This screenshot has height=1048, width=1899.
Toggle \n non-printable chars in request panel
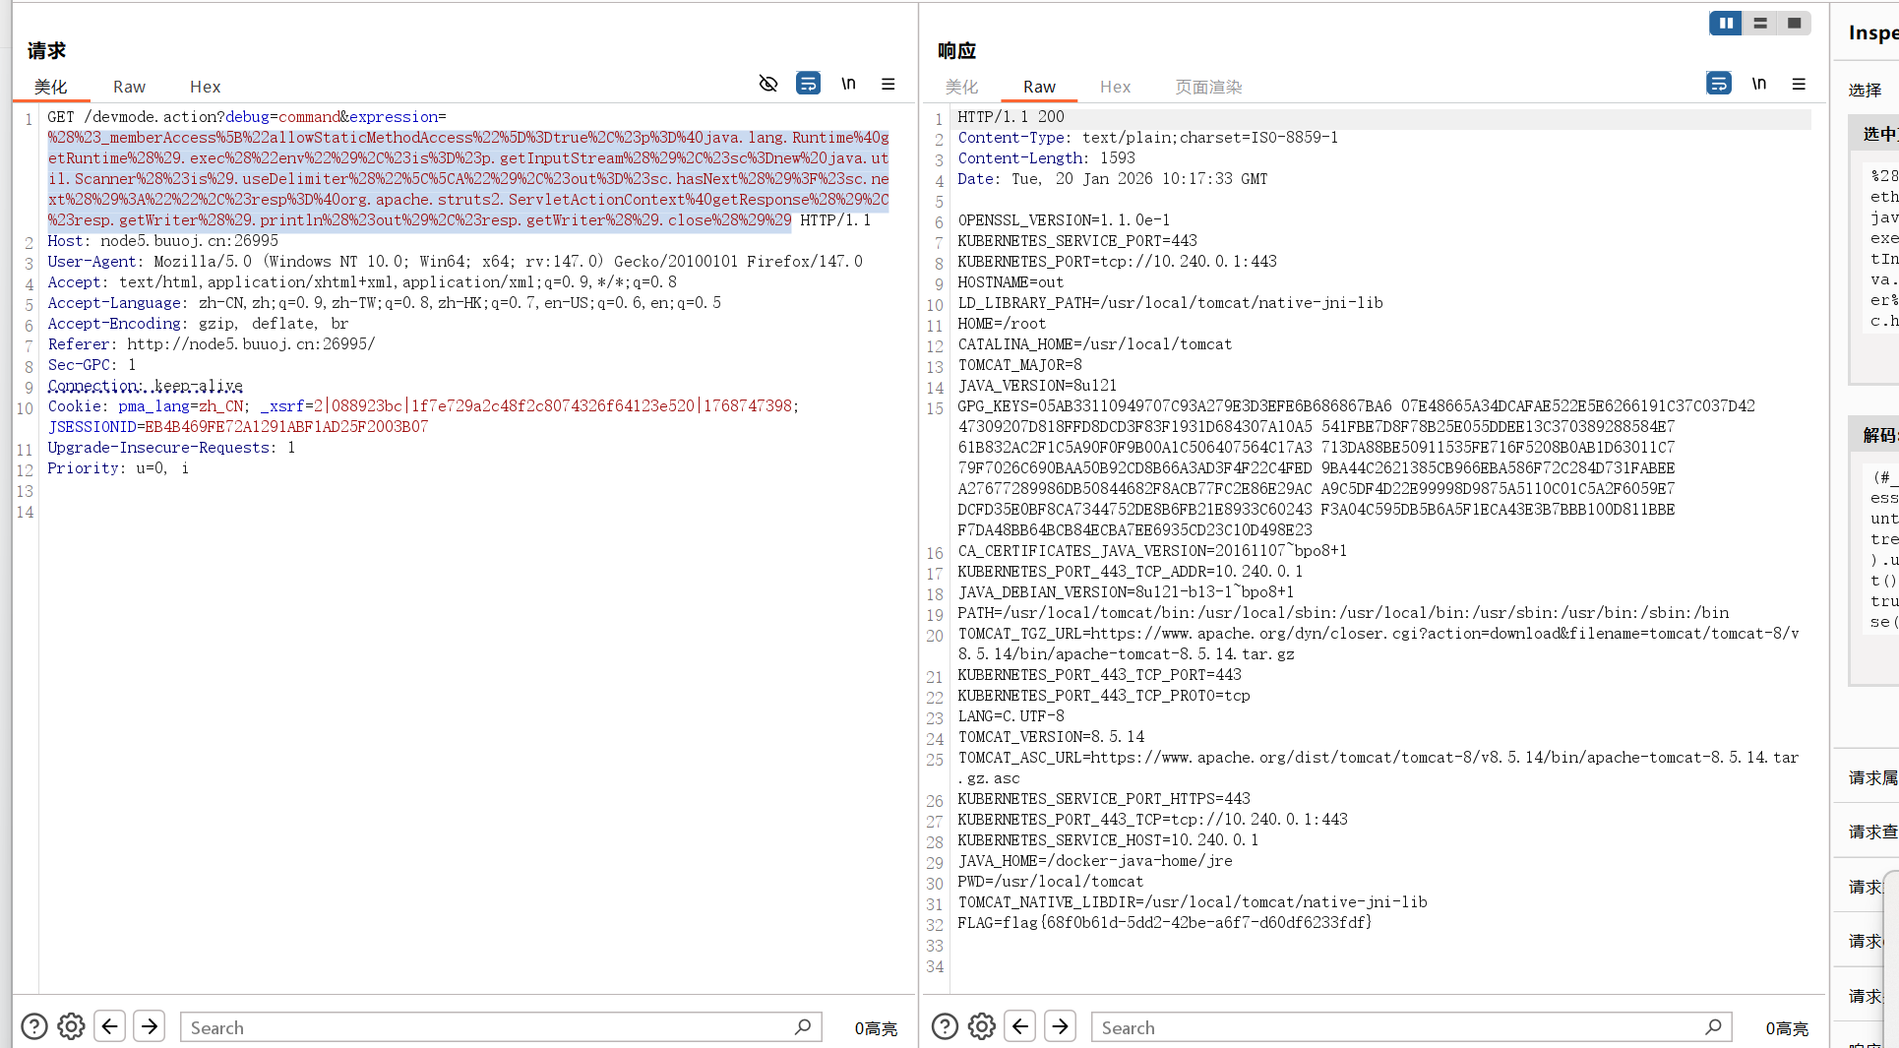click(848, 84)
